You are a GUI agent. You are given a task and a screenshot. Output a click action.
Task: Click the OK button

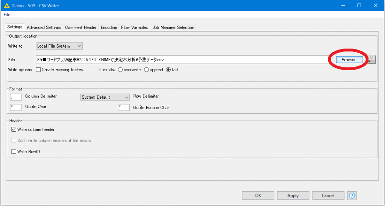pos(258,195)
